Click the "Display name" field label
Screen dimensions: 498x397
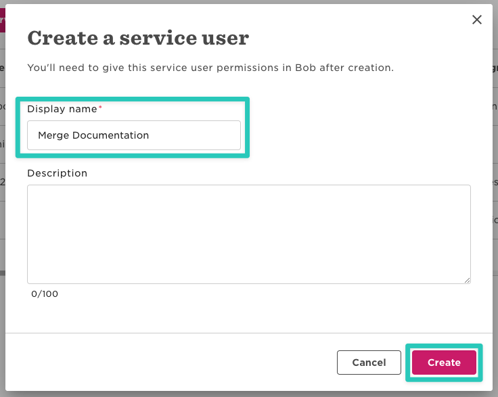62,109
